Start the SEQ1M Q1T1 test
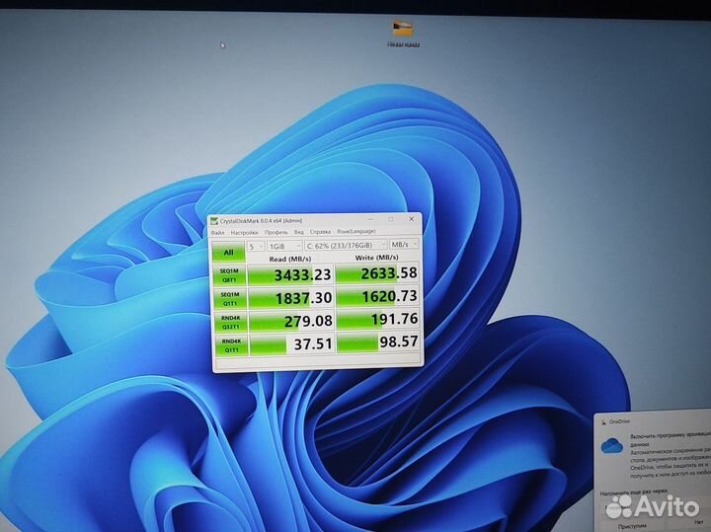 (x=229, y=299)
